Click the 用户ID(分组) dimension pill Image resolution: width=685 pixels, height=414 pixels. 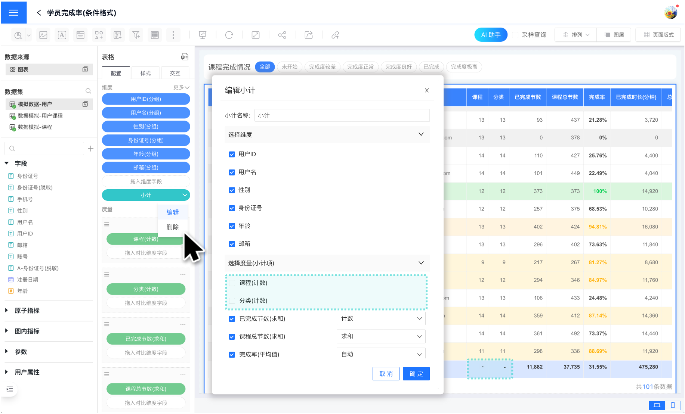point(146,99)
